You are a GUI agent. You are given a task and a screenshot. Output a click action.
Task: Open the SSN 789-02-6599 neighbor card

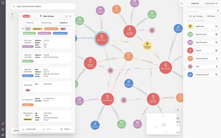[x=47, y=87]
